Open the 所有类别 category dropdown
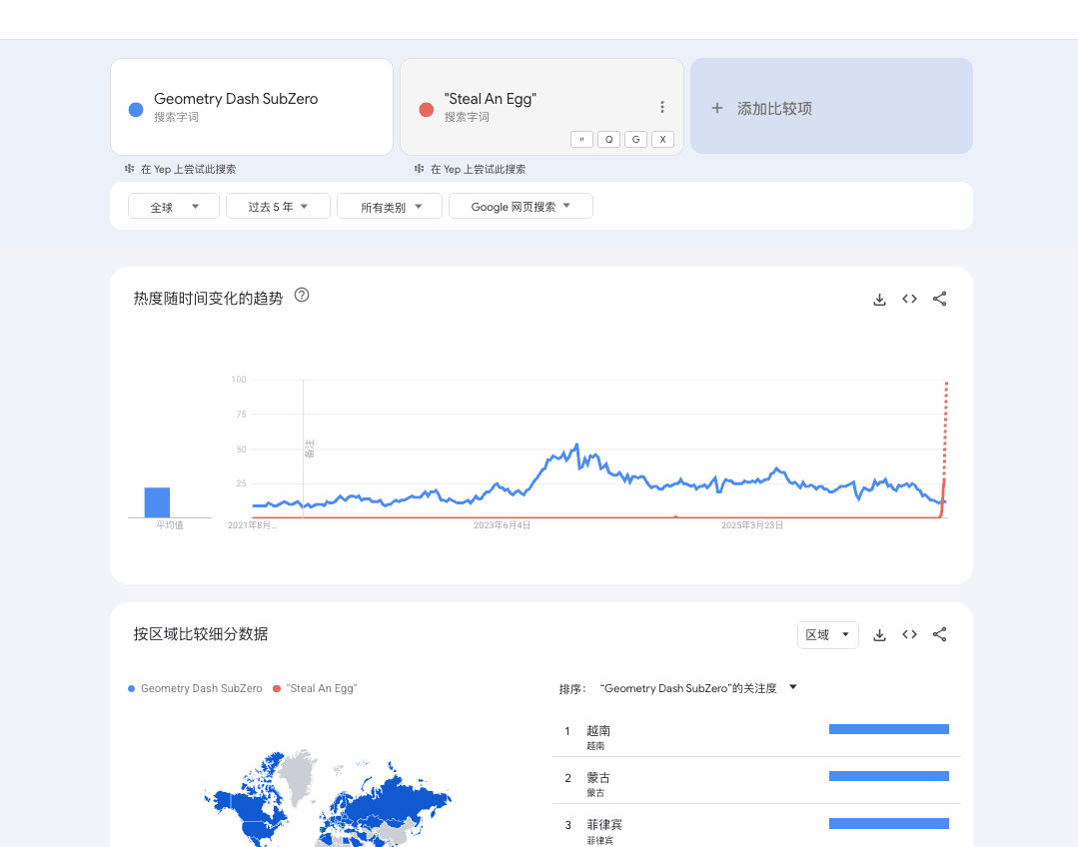 389,206
